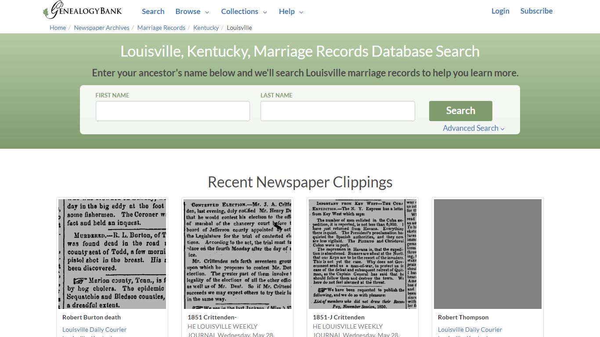
Task: Click the Recent Newspaper Clippings heading
Action: point(300,182)
